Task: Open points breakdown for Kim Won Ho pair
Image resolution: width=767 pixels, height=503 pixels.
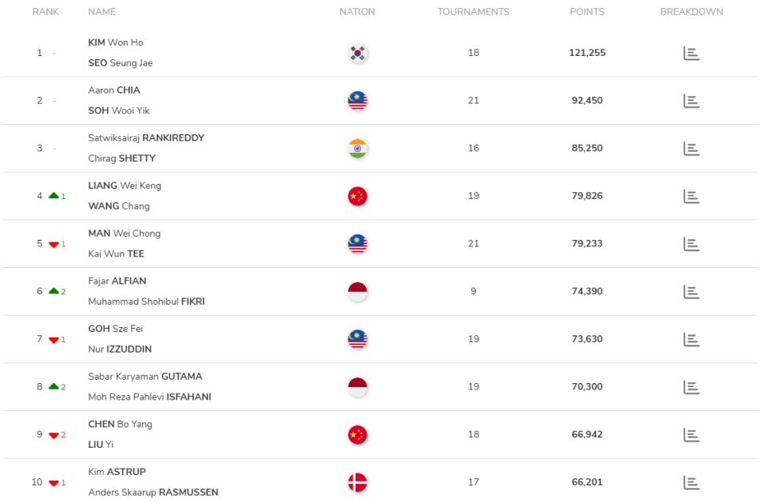Action: coord(691,54)
